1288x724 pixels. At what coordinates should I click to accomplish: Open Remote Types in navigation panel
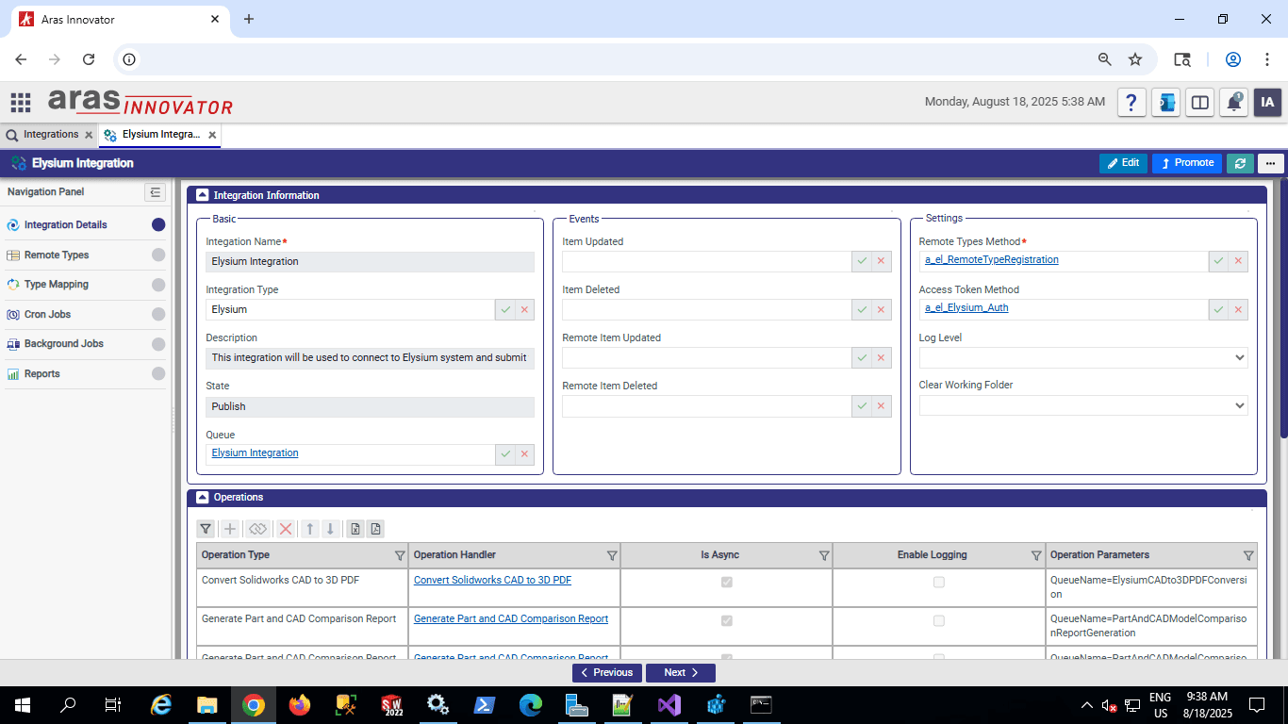[x=57, y=255]
